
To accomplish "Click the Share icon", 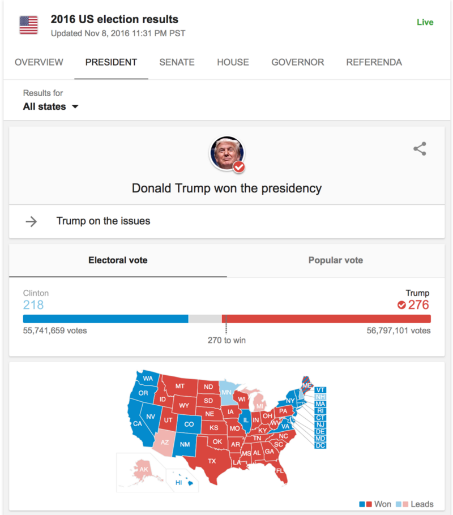I will point(418,149).
